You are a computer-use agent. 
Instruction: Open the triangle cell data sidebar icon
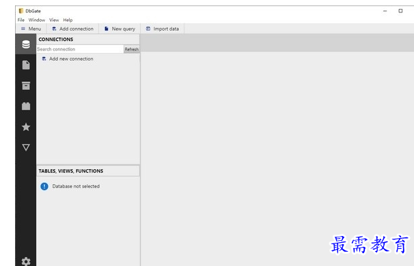click(26, 147)
